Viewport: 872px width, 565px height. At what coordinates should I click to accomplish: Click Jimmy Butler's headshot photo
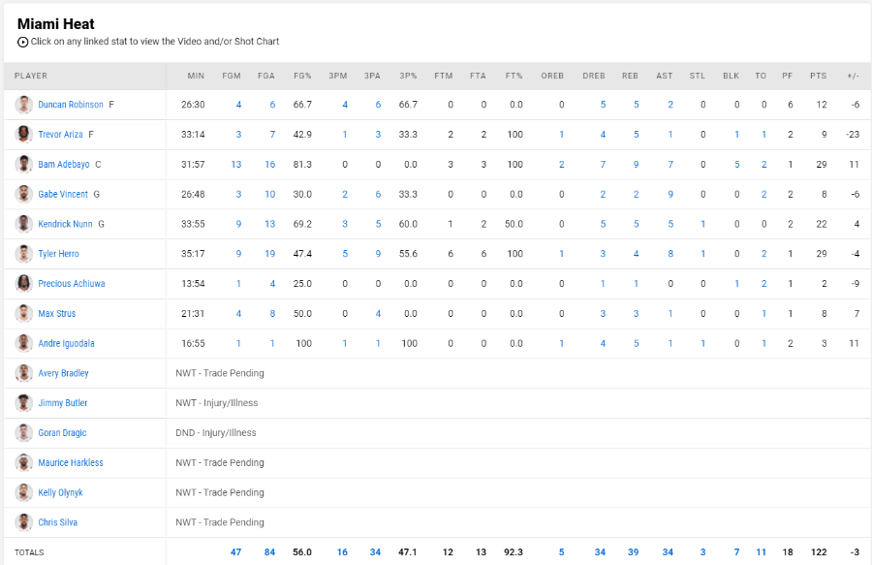[23, 403]
